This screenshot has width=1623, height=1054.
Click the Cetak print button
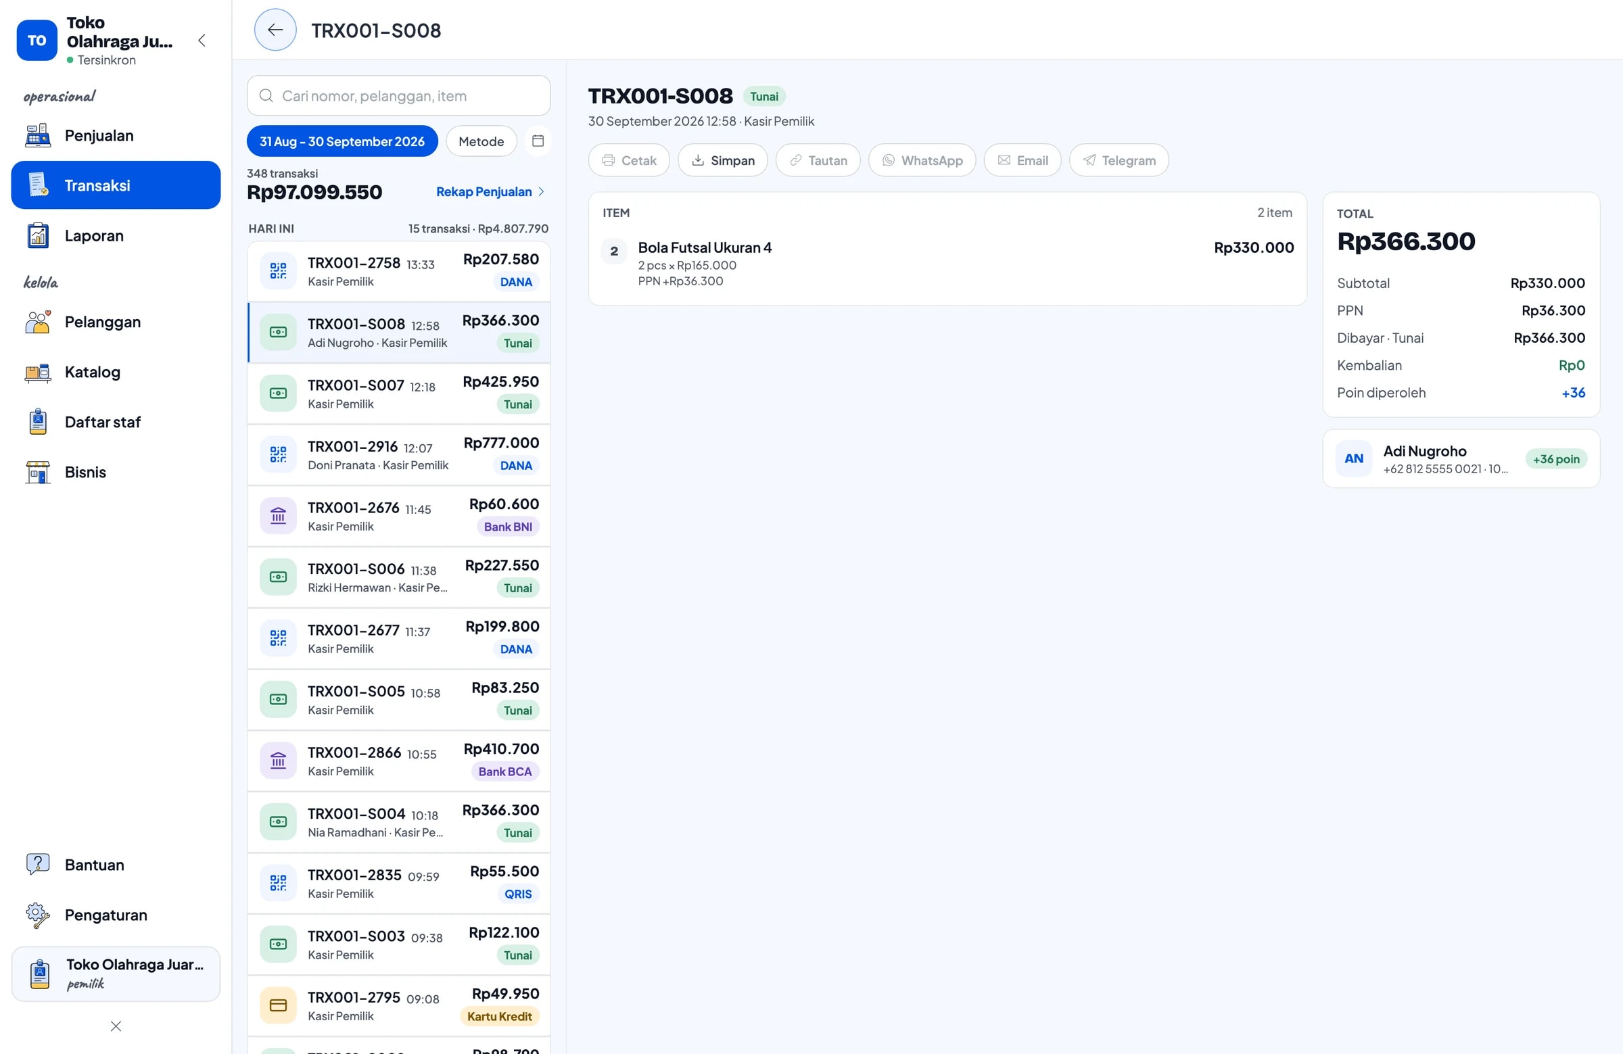point(629,160)
